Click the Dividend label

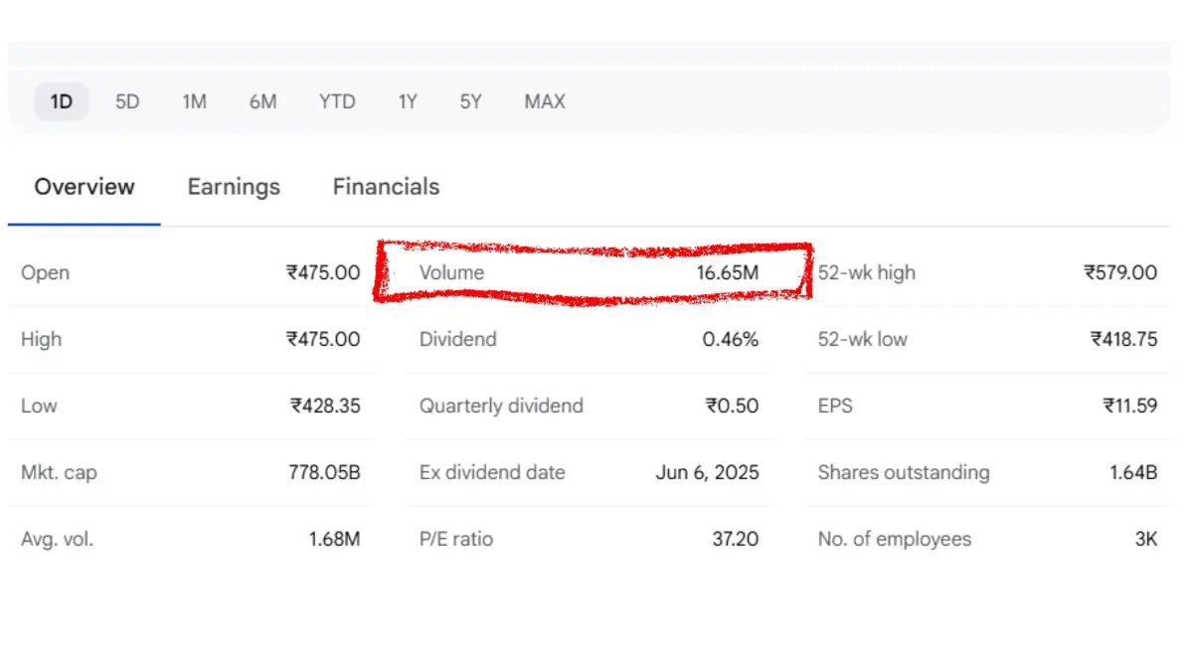(x=457, y=339)
